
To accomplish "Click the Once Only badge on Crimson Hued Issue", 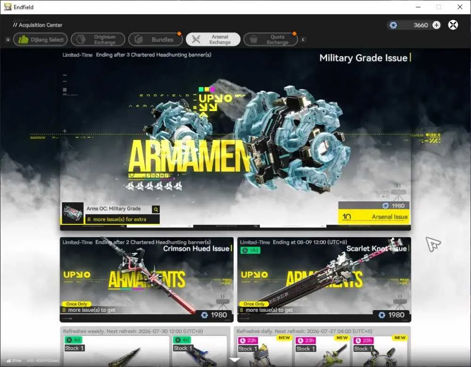I will 77,304.
